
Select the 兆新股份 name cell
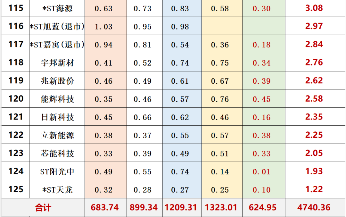tap(57, 81)
